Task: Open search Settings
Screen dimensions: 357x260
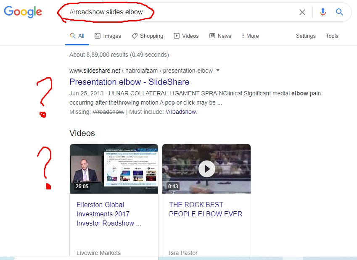Action: point(306,36)
